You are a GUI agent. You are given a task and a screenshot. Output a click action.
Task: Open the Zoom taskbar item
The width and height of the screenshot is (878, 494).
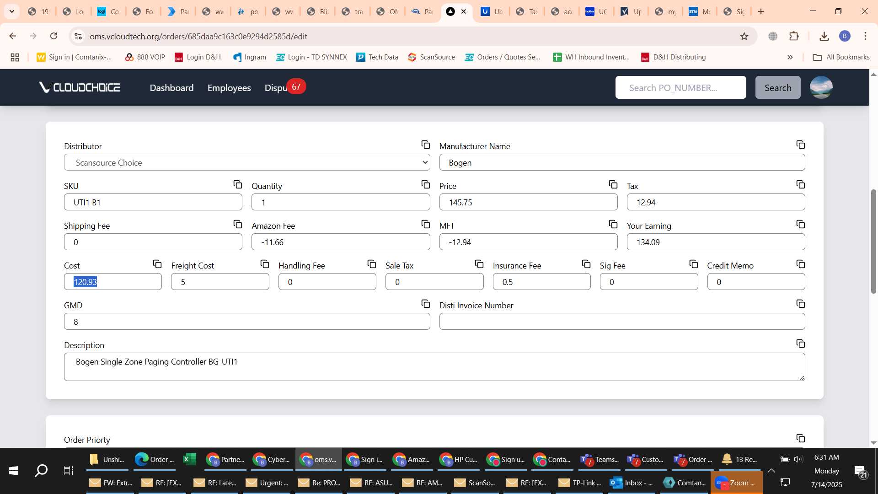coord(736,483)
